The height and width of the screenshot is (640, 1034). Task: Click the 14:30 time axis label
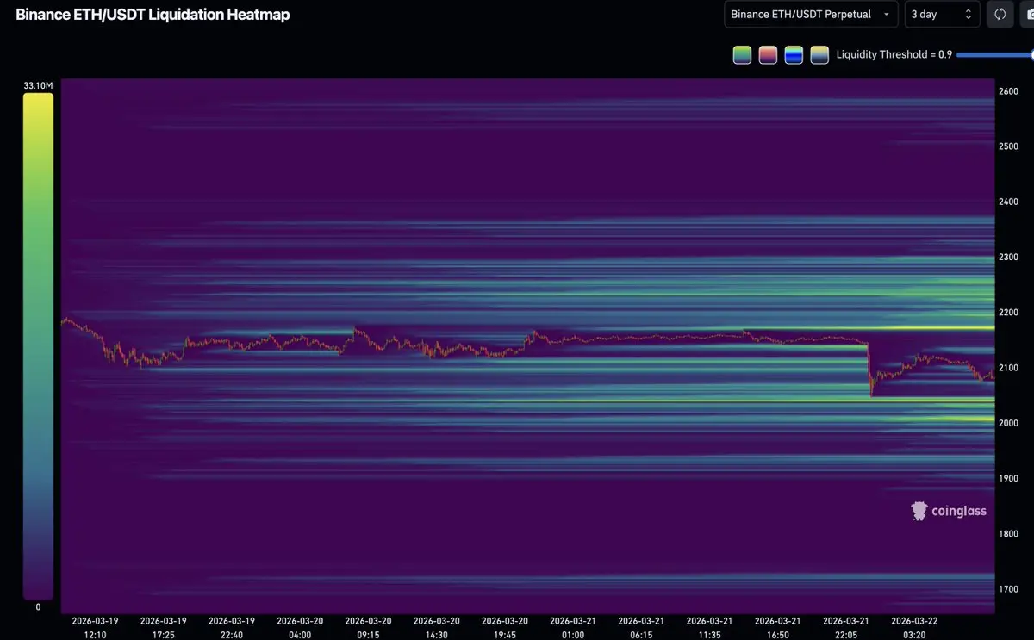point(436,635)
